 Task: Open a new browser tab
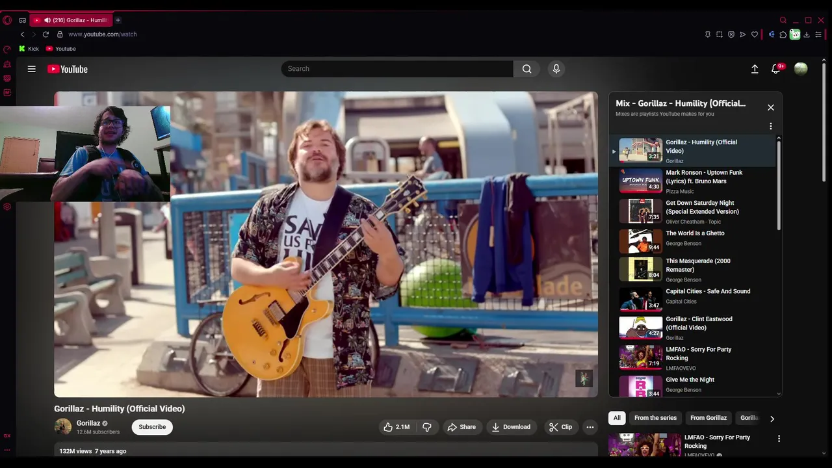[118, 20]
